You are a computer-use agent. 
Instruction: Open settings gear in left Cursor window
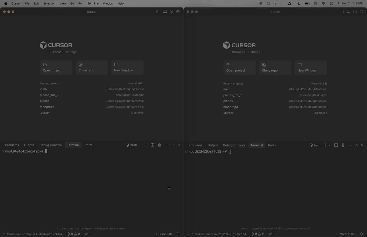point(178,12)
